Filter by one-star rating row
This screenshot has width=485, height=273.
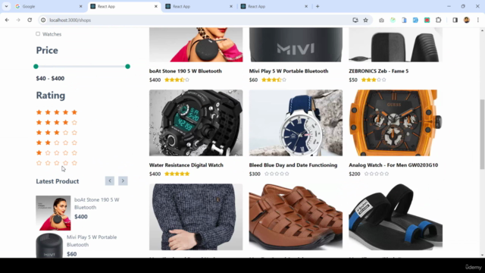[57, 152]
